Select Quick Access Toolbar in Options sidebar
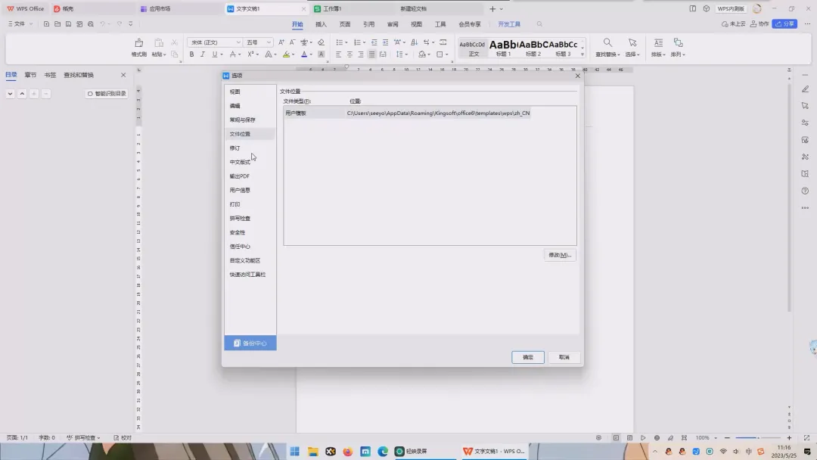The height and width of the screenshot is (460, 817). coord(250,275)
